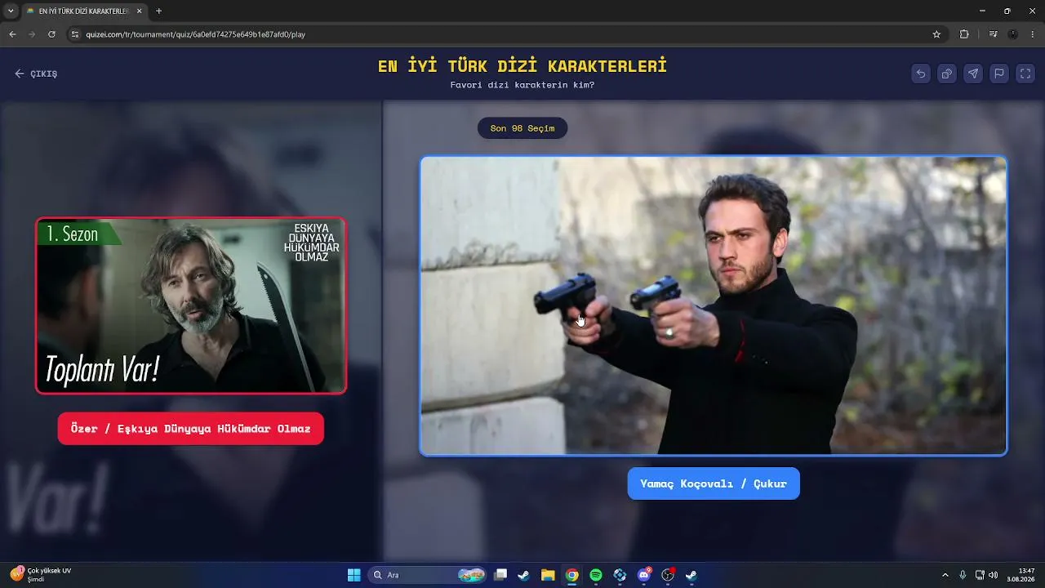Open the first Steam icon beside Task View
The image size is (1045, 588).
[x=524, y=575]
